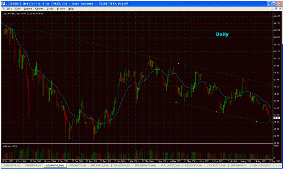Open the Help menu
The image size is (283, 169).
pyautogui.click(x=71, y=9)
